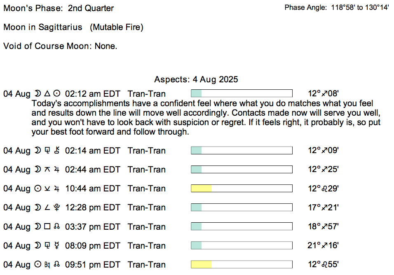394x275 pixels.
Task: Click the Chiron glyph in the 02:14 am row
Action: click(x=57, y=151)
